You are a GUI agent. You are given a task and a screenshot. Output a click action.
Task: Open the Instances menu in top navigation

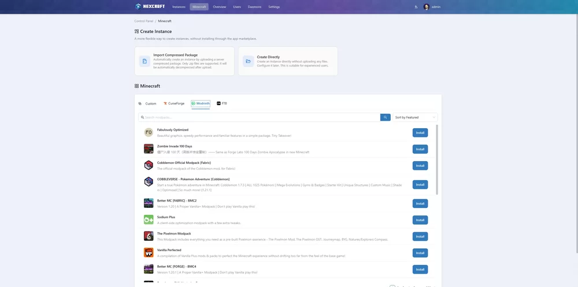(x=179, y=6)
